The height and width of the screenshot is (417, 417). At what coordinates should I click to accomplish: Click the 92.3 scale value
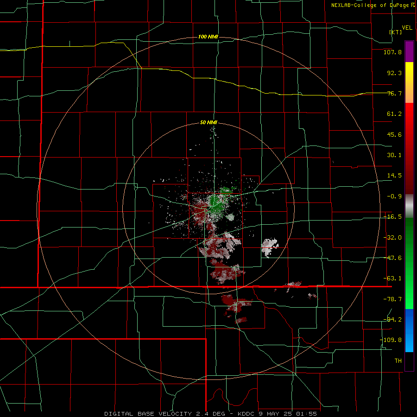(394, 73)
